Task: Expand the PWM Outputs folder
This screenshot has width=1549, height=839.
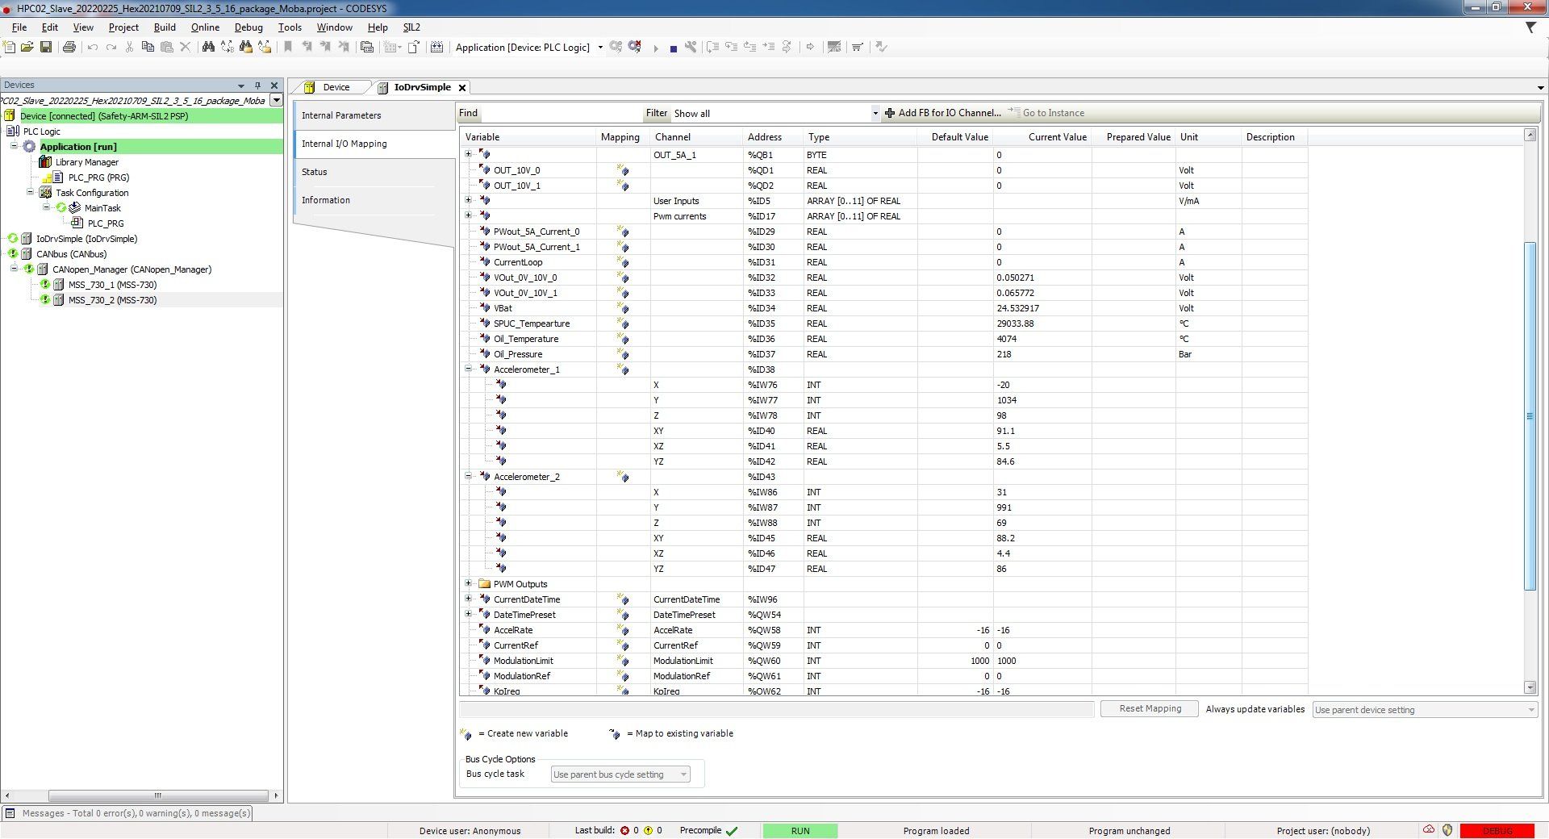Action: pos(468,584)
